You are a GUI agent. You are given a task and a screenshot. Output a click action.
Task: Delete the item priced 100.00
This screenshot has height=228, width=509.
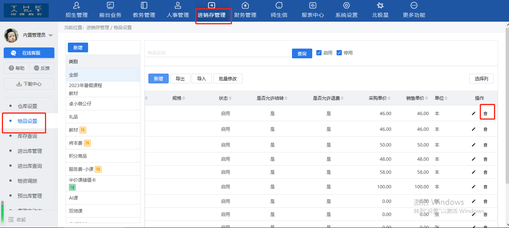(x=485, y=187)
